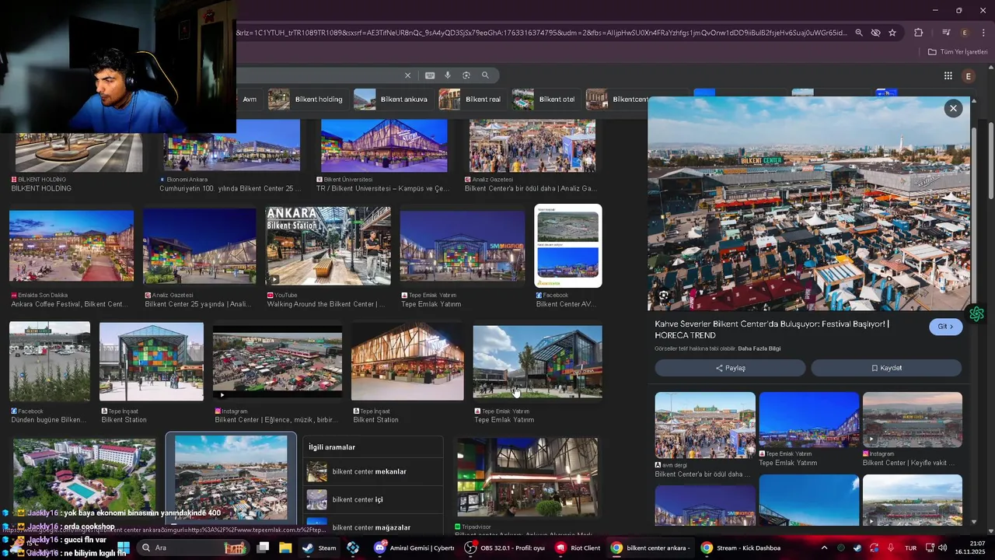
Task: Click the green extension icon at panel edge
Action: point(977,313)
